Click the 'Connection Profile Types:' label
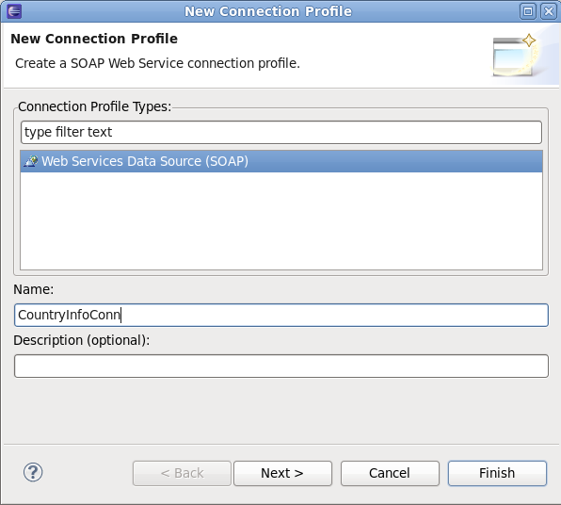The height and width of the screenshot is (505, 561). [x=95, y=106]
